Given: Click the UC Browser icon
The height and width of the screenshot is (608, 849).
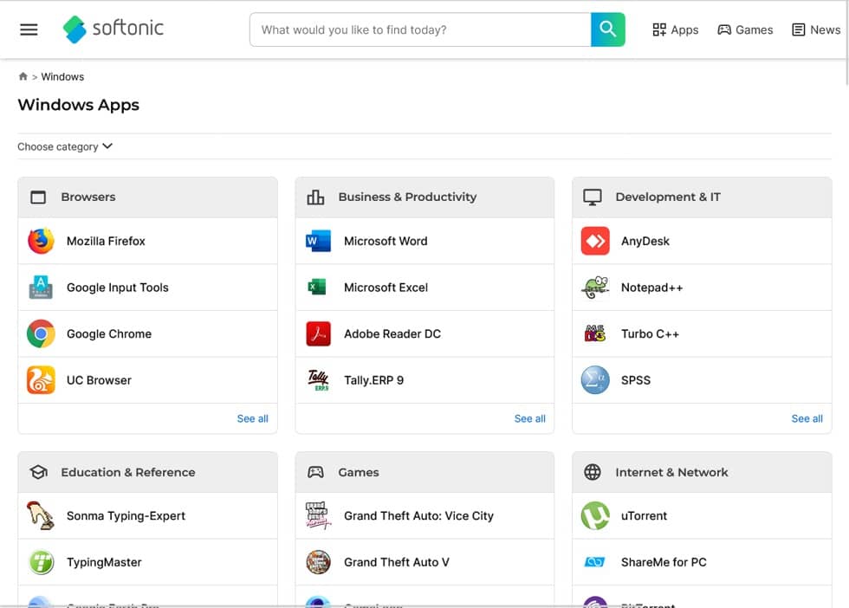Looking at the screenshot, I should point(42,380).
